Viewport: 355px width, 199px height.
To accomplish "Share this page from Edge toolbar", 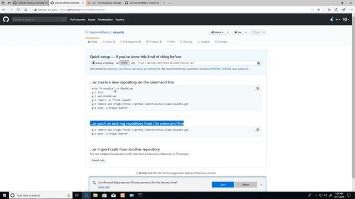I will [344, 10].
